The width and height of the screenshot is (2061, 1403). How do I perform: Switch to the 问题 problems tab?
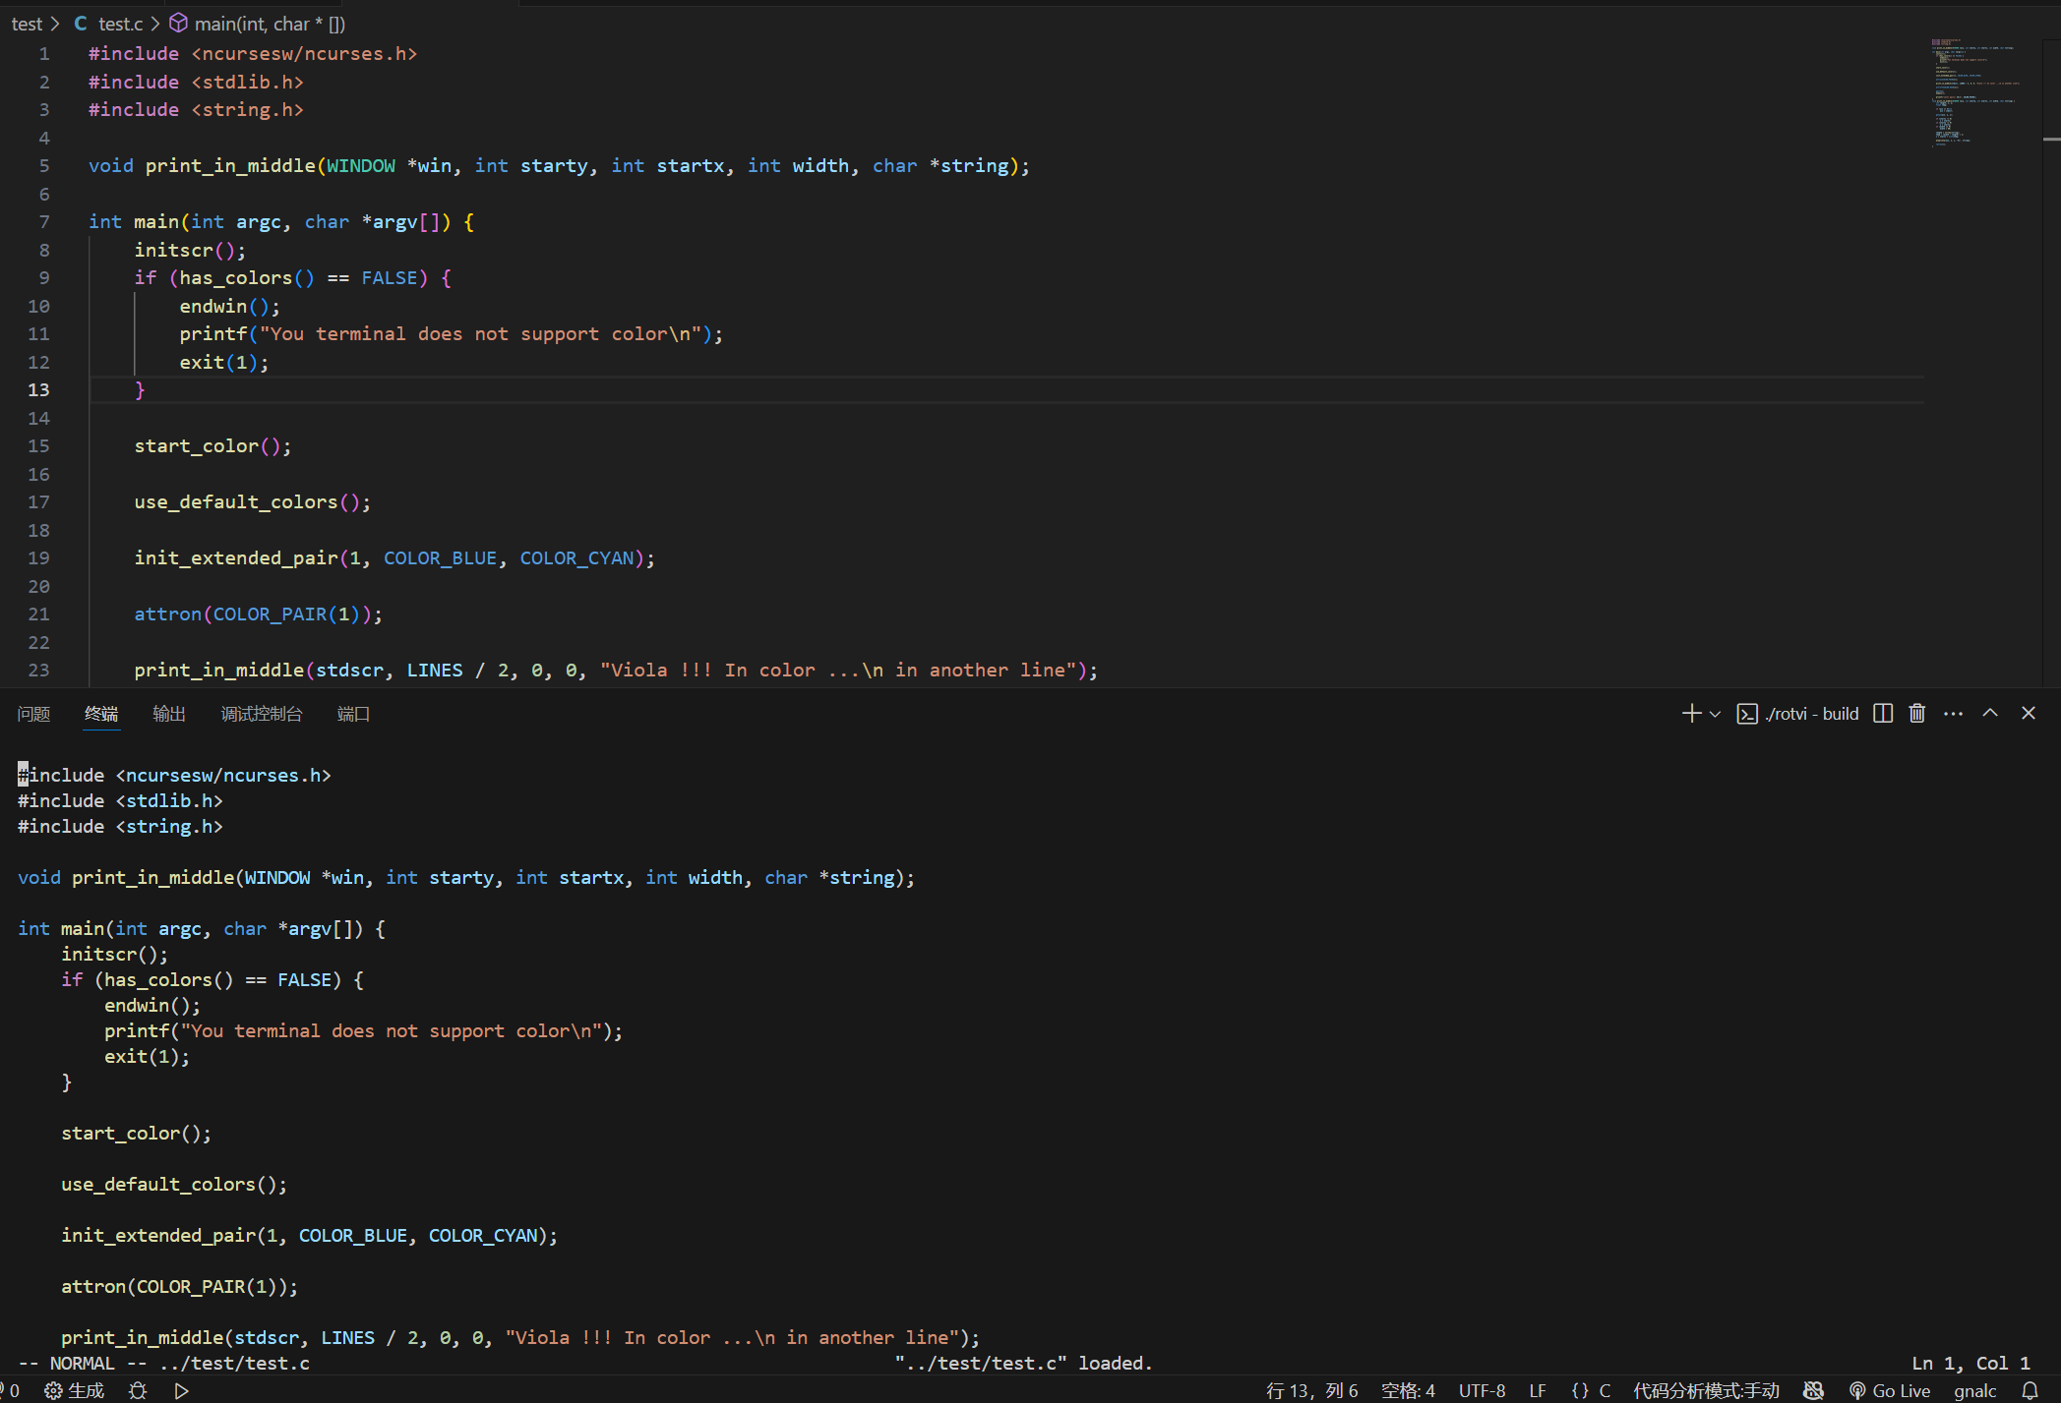33,714
